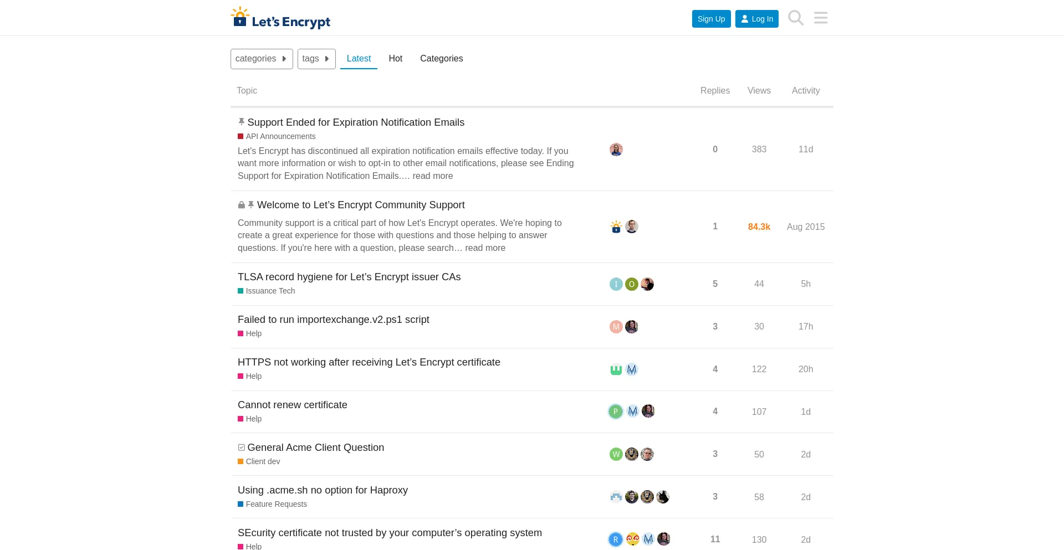
Task: Open the hamburger menu icon
Action: tap(821, 18)
